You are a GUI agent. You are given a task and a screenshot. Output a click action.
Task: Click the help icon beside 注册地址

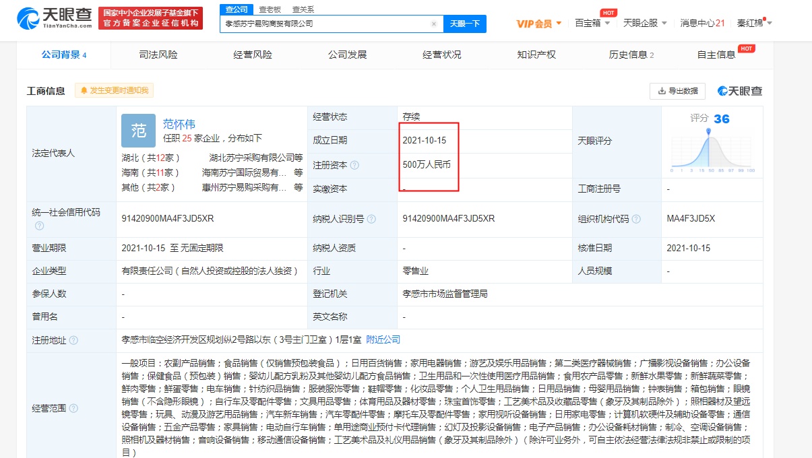coord(73,341)
